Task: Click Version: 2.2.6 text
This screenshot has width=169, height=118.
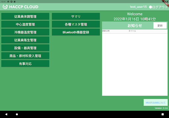Action: click(161, 108)
